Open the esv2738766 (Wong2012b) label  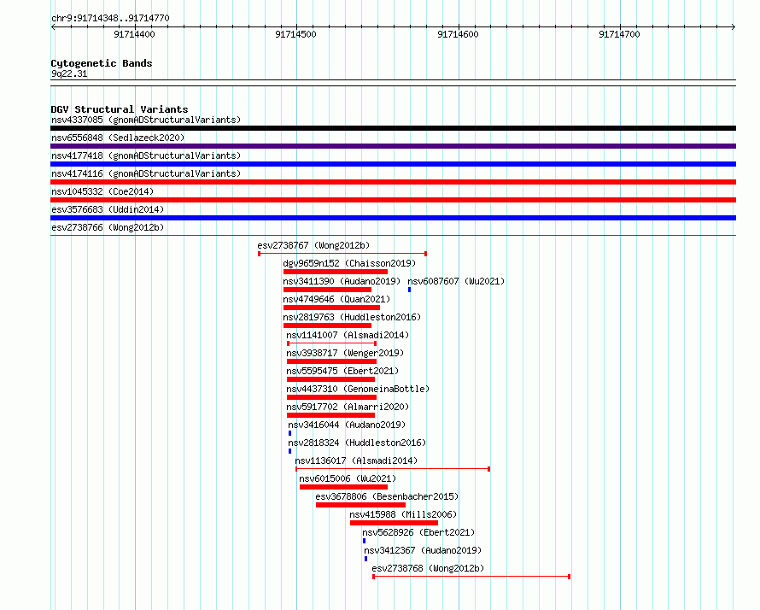point(108,227)
